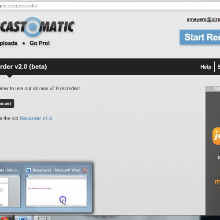This screenshot has height=220, width=220.
Task: Click the Word taskbar icon
Action: pos(23,218)
